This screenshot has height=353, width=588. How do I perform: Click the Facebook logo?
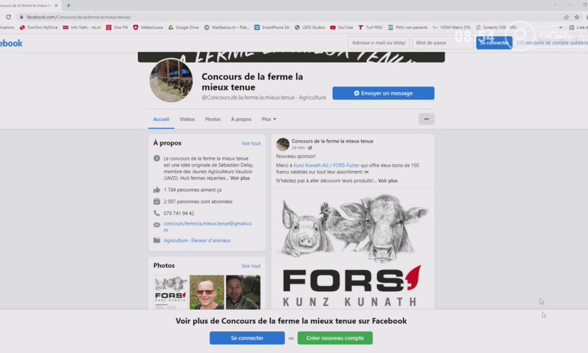tap(11, 43)
